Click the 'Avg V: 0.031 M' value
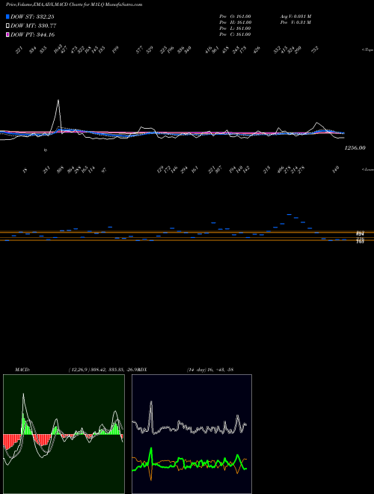374x494 pixels. pyautogui.click(x=295, y=16)
